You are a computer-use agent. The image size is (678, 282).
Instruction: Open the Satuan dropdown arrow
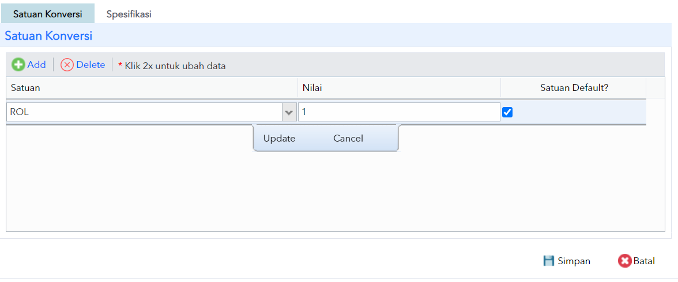pos(288,112)
